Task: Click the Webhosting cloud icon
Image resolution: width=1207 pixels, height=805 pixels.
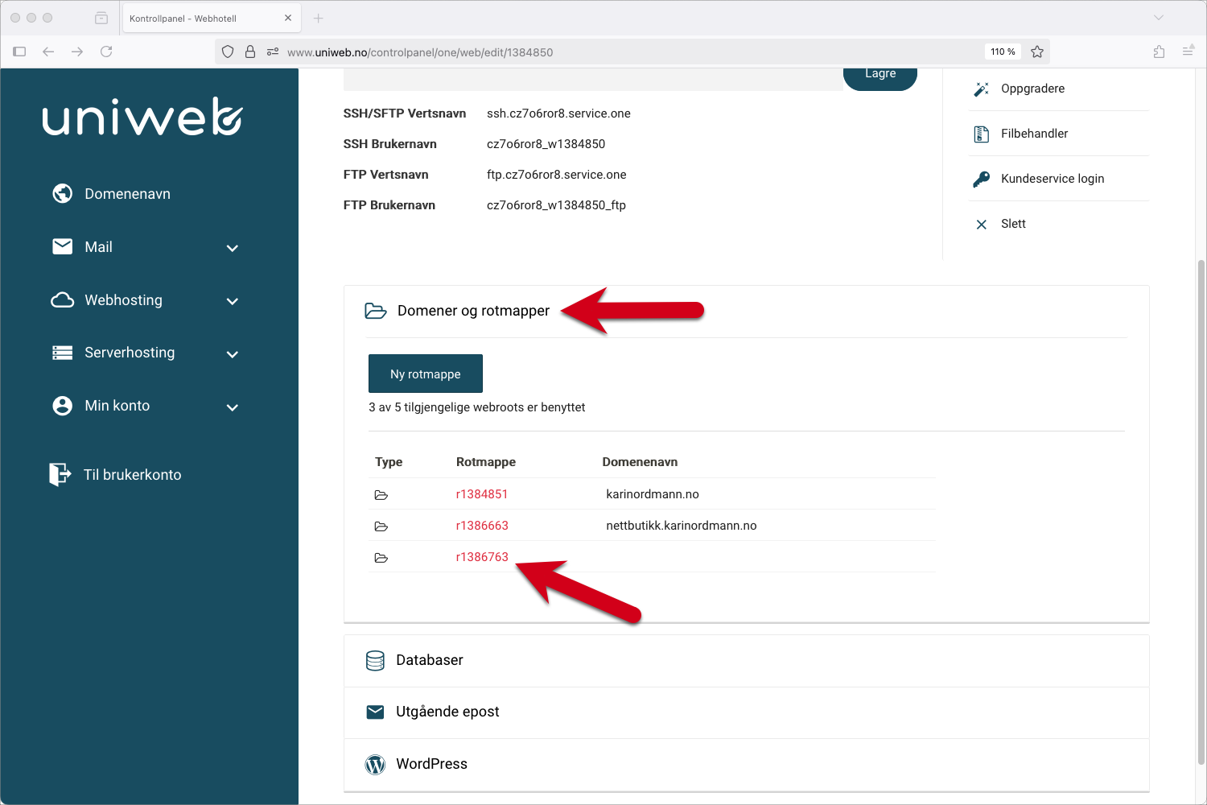Action: (63, 300)
